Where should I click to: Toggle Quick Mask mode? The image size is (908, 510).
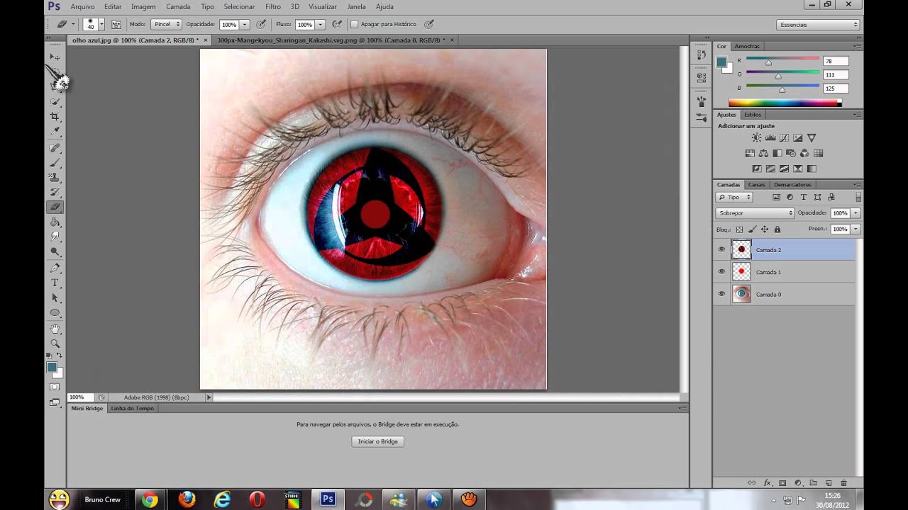point(55,387)
